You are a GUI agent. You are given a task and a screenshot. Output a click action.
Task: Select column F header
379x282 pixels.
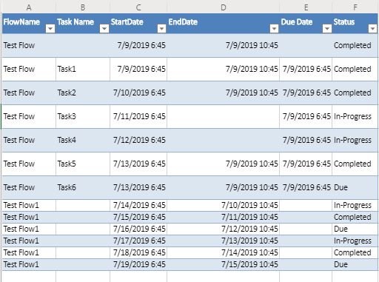(355, 7)
